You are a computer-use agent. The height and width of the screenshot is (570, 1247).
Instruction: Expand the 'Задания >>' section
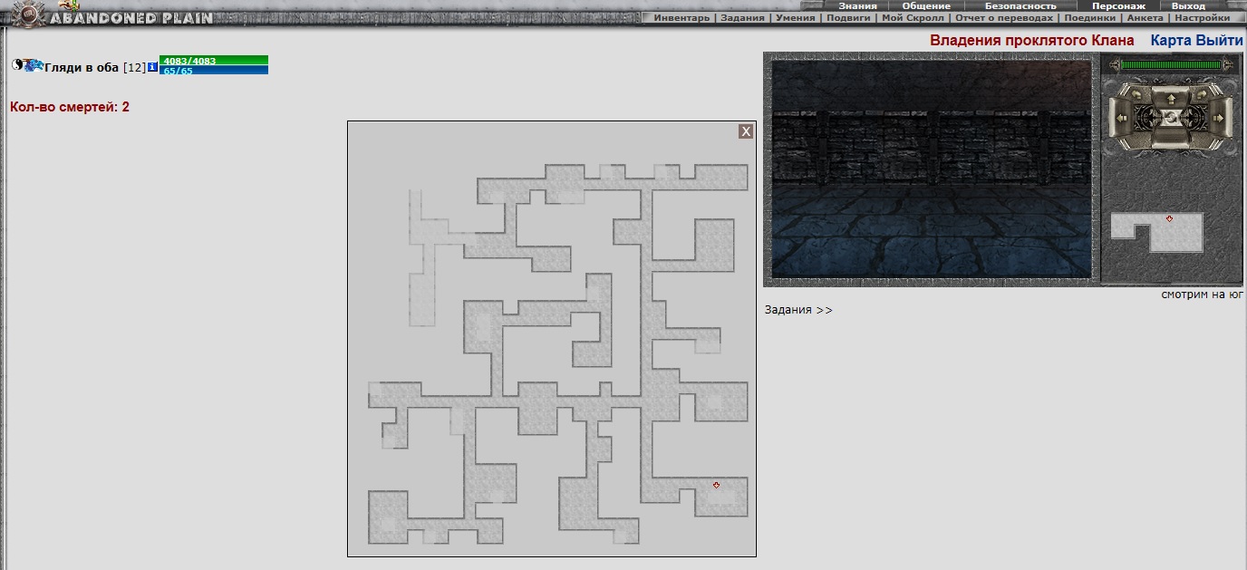pyautogui.click(x=798, y=310)
